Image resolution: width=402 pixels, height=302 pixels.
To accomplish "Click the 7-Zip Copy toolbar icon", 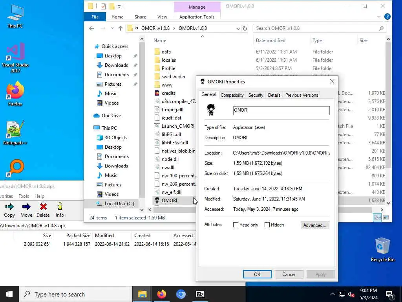I will pyautogui.click(x=9, y=210).
